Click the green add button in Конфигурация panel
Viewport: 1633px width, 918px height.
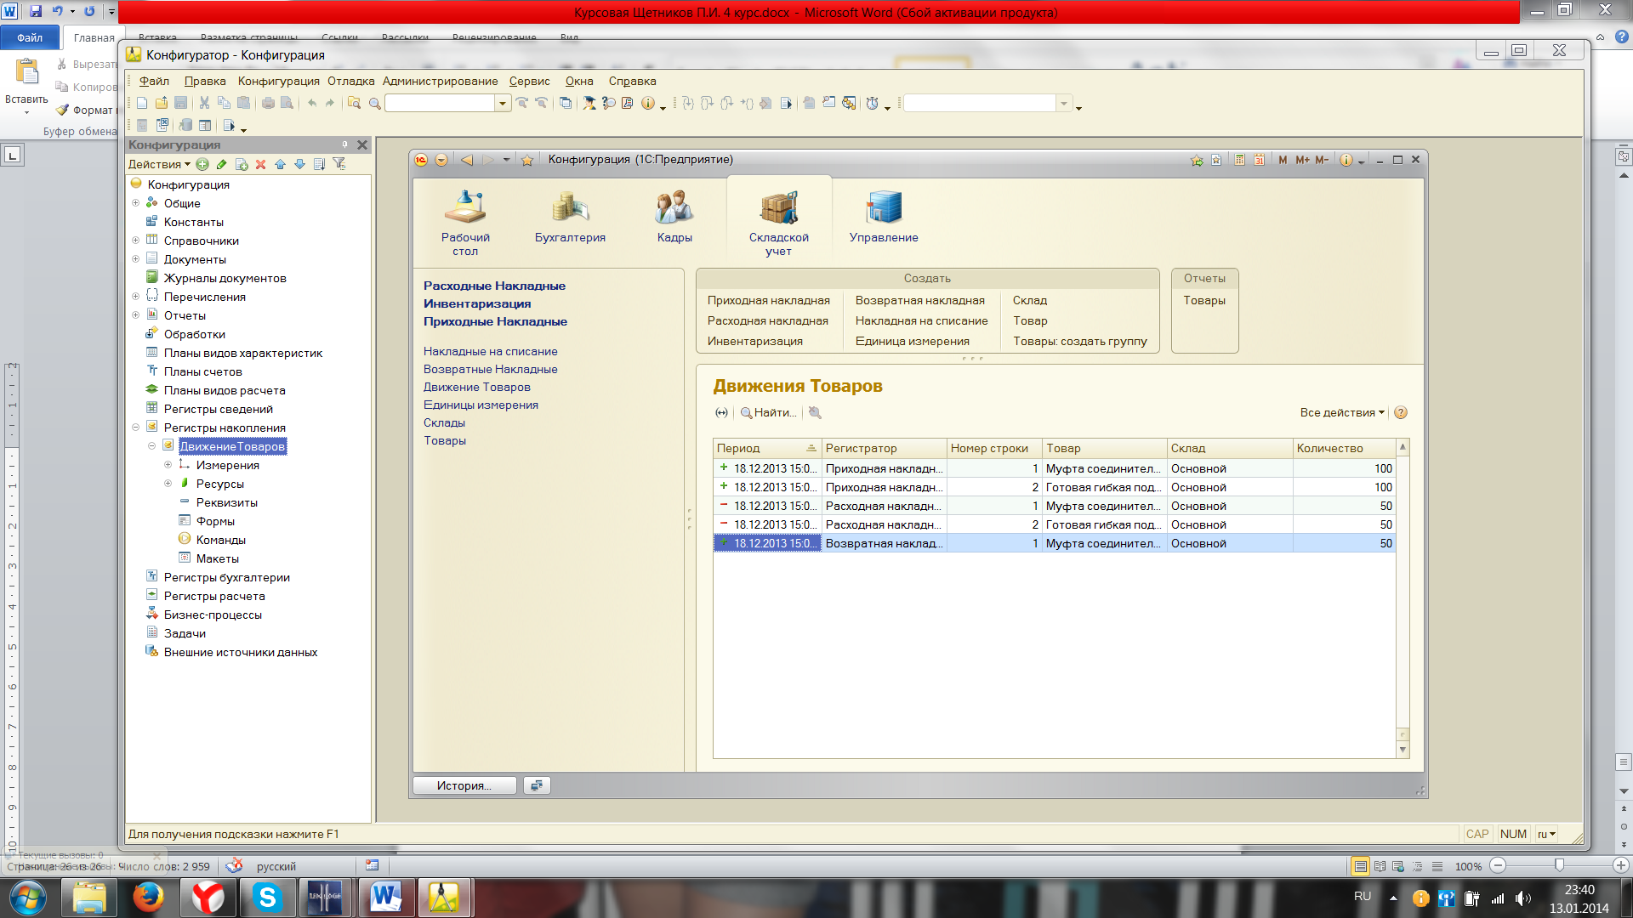(x=202, y=164)
